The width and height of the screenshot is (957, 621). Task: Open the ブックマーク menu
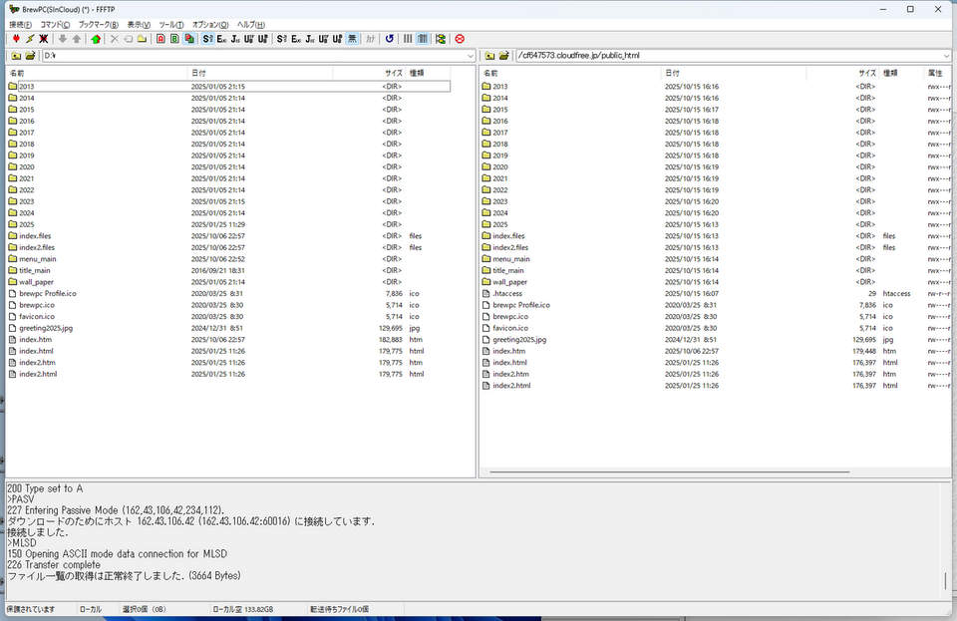coord(98,24)
